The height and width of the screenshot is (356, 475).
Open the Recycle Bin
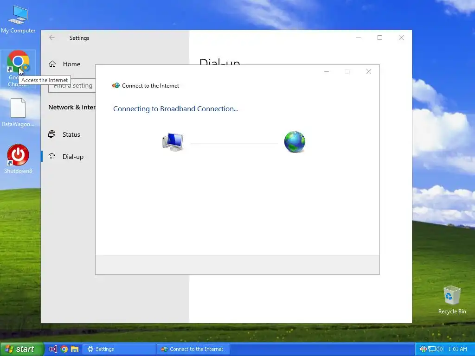tap(452, 300)
